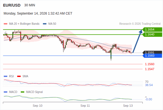The width and height of the screenshot is (163, 110).
Task: Click the Sep 13 date marker
Action: point(128,106)
